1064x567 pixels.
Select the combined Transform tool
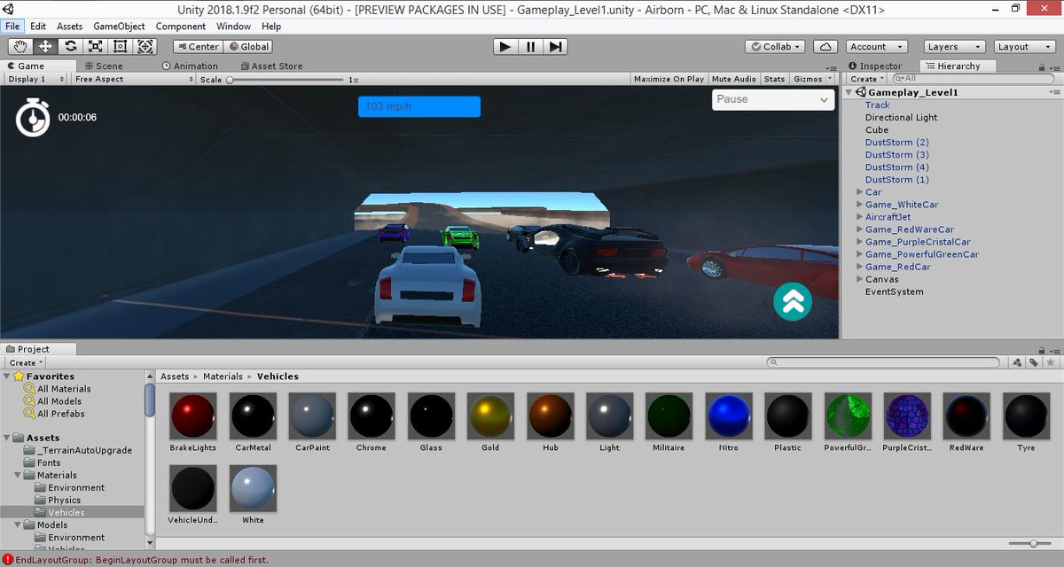(x=146, y=46)
